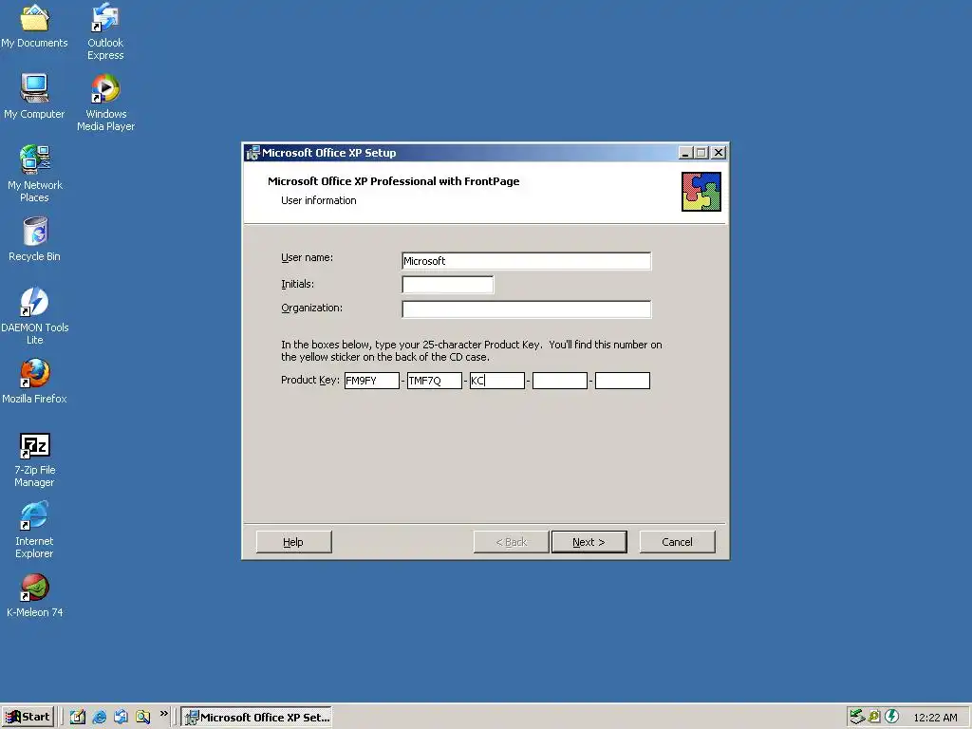Click the first quick launch icon

pyautogui.click(x=78, y=717)
